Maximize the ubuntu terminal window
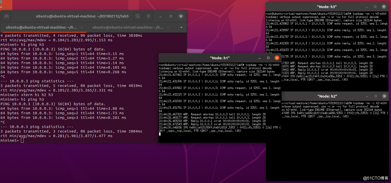The height and width of the screenshot is (183, 391). (x=171, y=16)
